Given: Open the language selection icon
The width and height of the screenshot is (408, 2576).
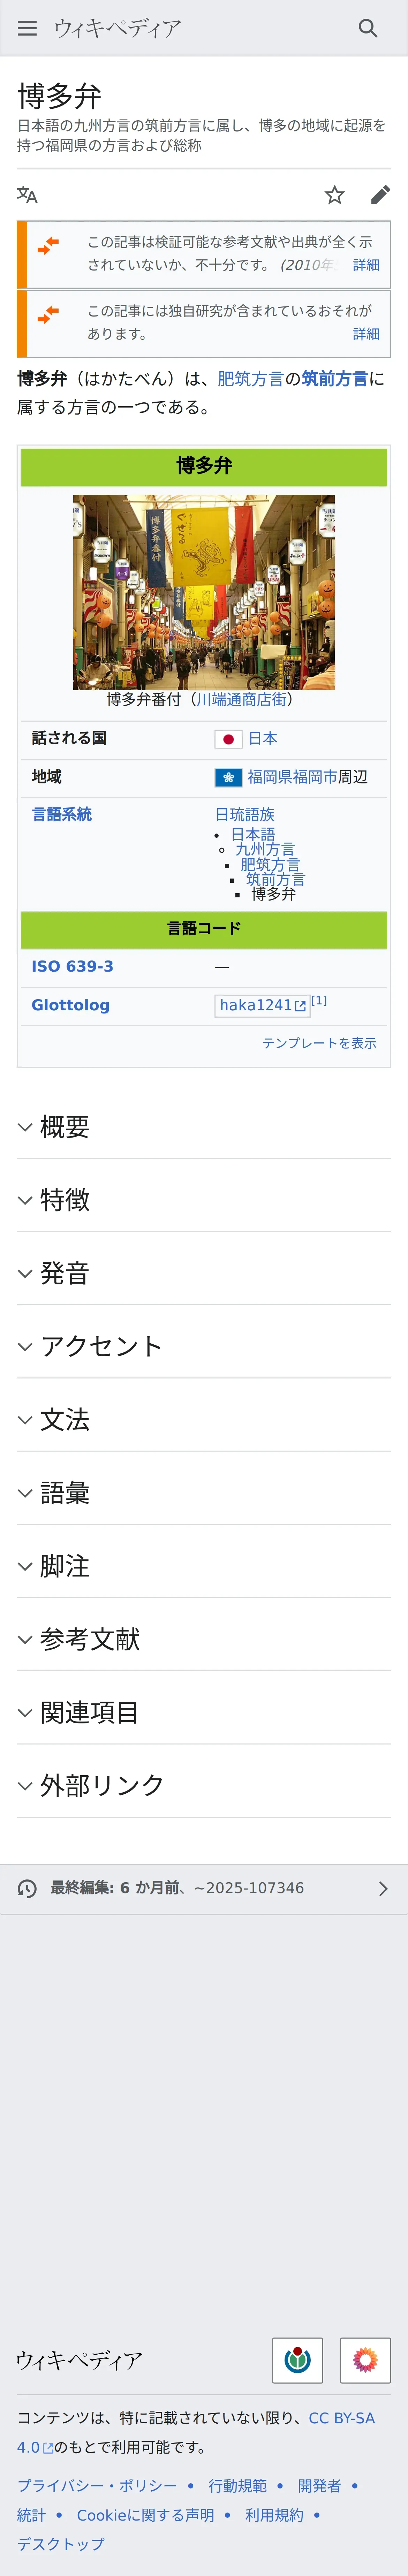Looking at the screenshot, I should tap(27, 195).
